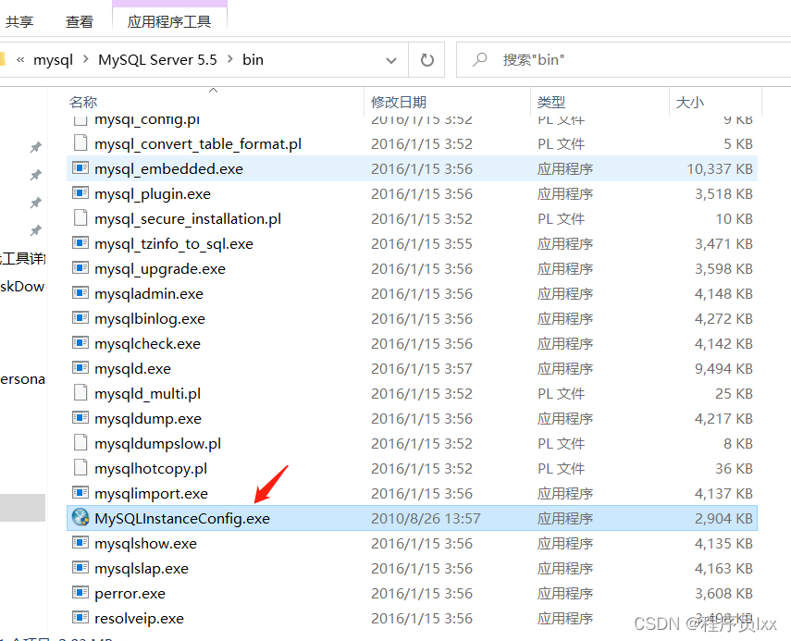Click the mysql_plugin.exe file icon
This screenshot has height=641, width=791.
coord(80,193)
